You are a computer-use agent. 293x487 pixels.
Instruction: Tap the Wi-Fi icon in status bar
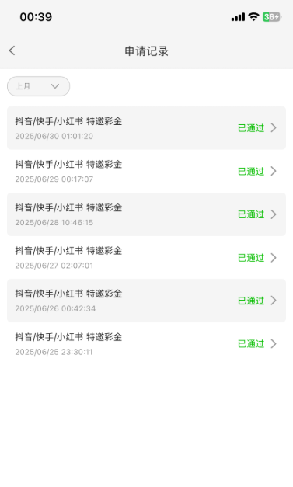253,17
